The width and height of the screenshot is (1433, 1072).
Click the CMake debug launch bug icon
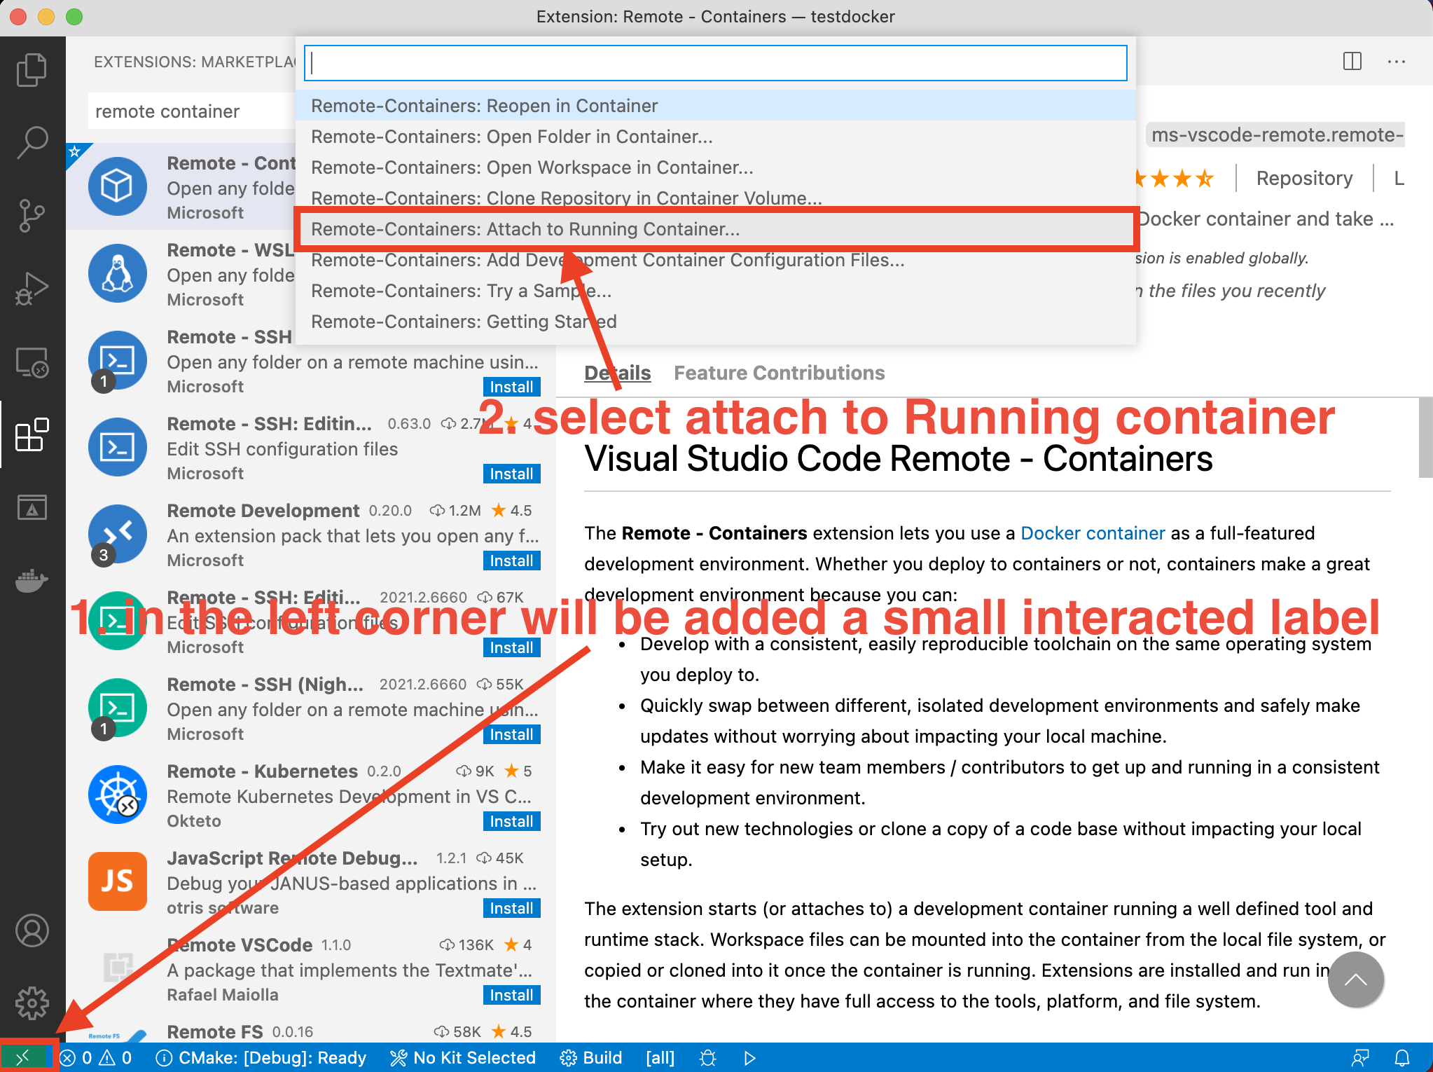coord(708,1057)
